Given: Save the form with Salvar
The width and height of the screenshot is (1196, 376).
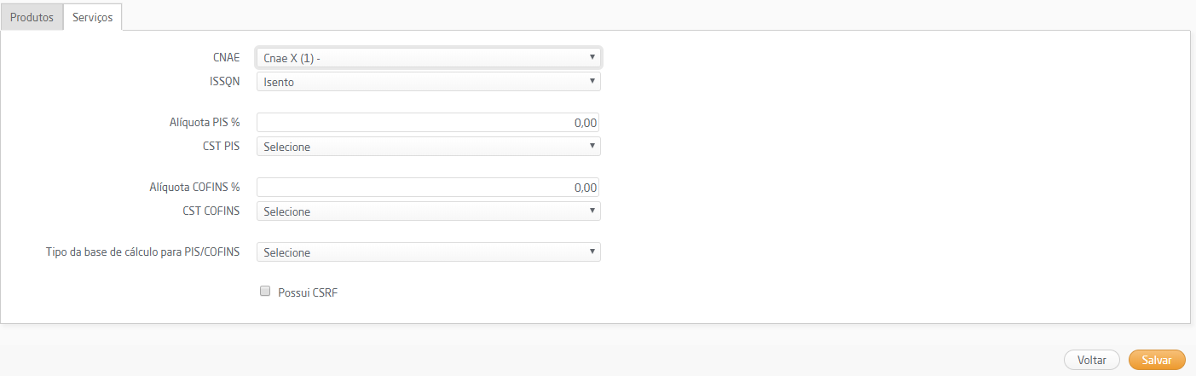Looking at the screenshot, I should click(1157, 361).
